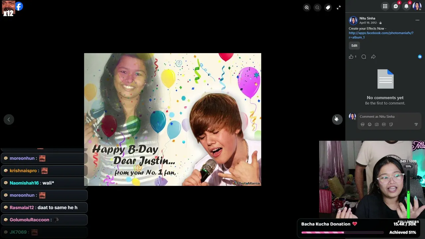Click the Edit button
Screen dimensions: 425x239
click(354, 45)
